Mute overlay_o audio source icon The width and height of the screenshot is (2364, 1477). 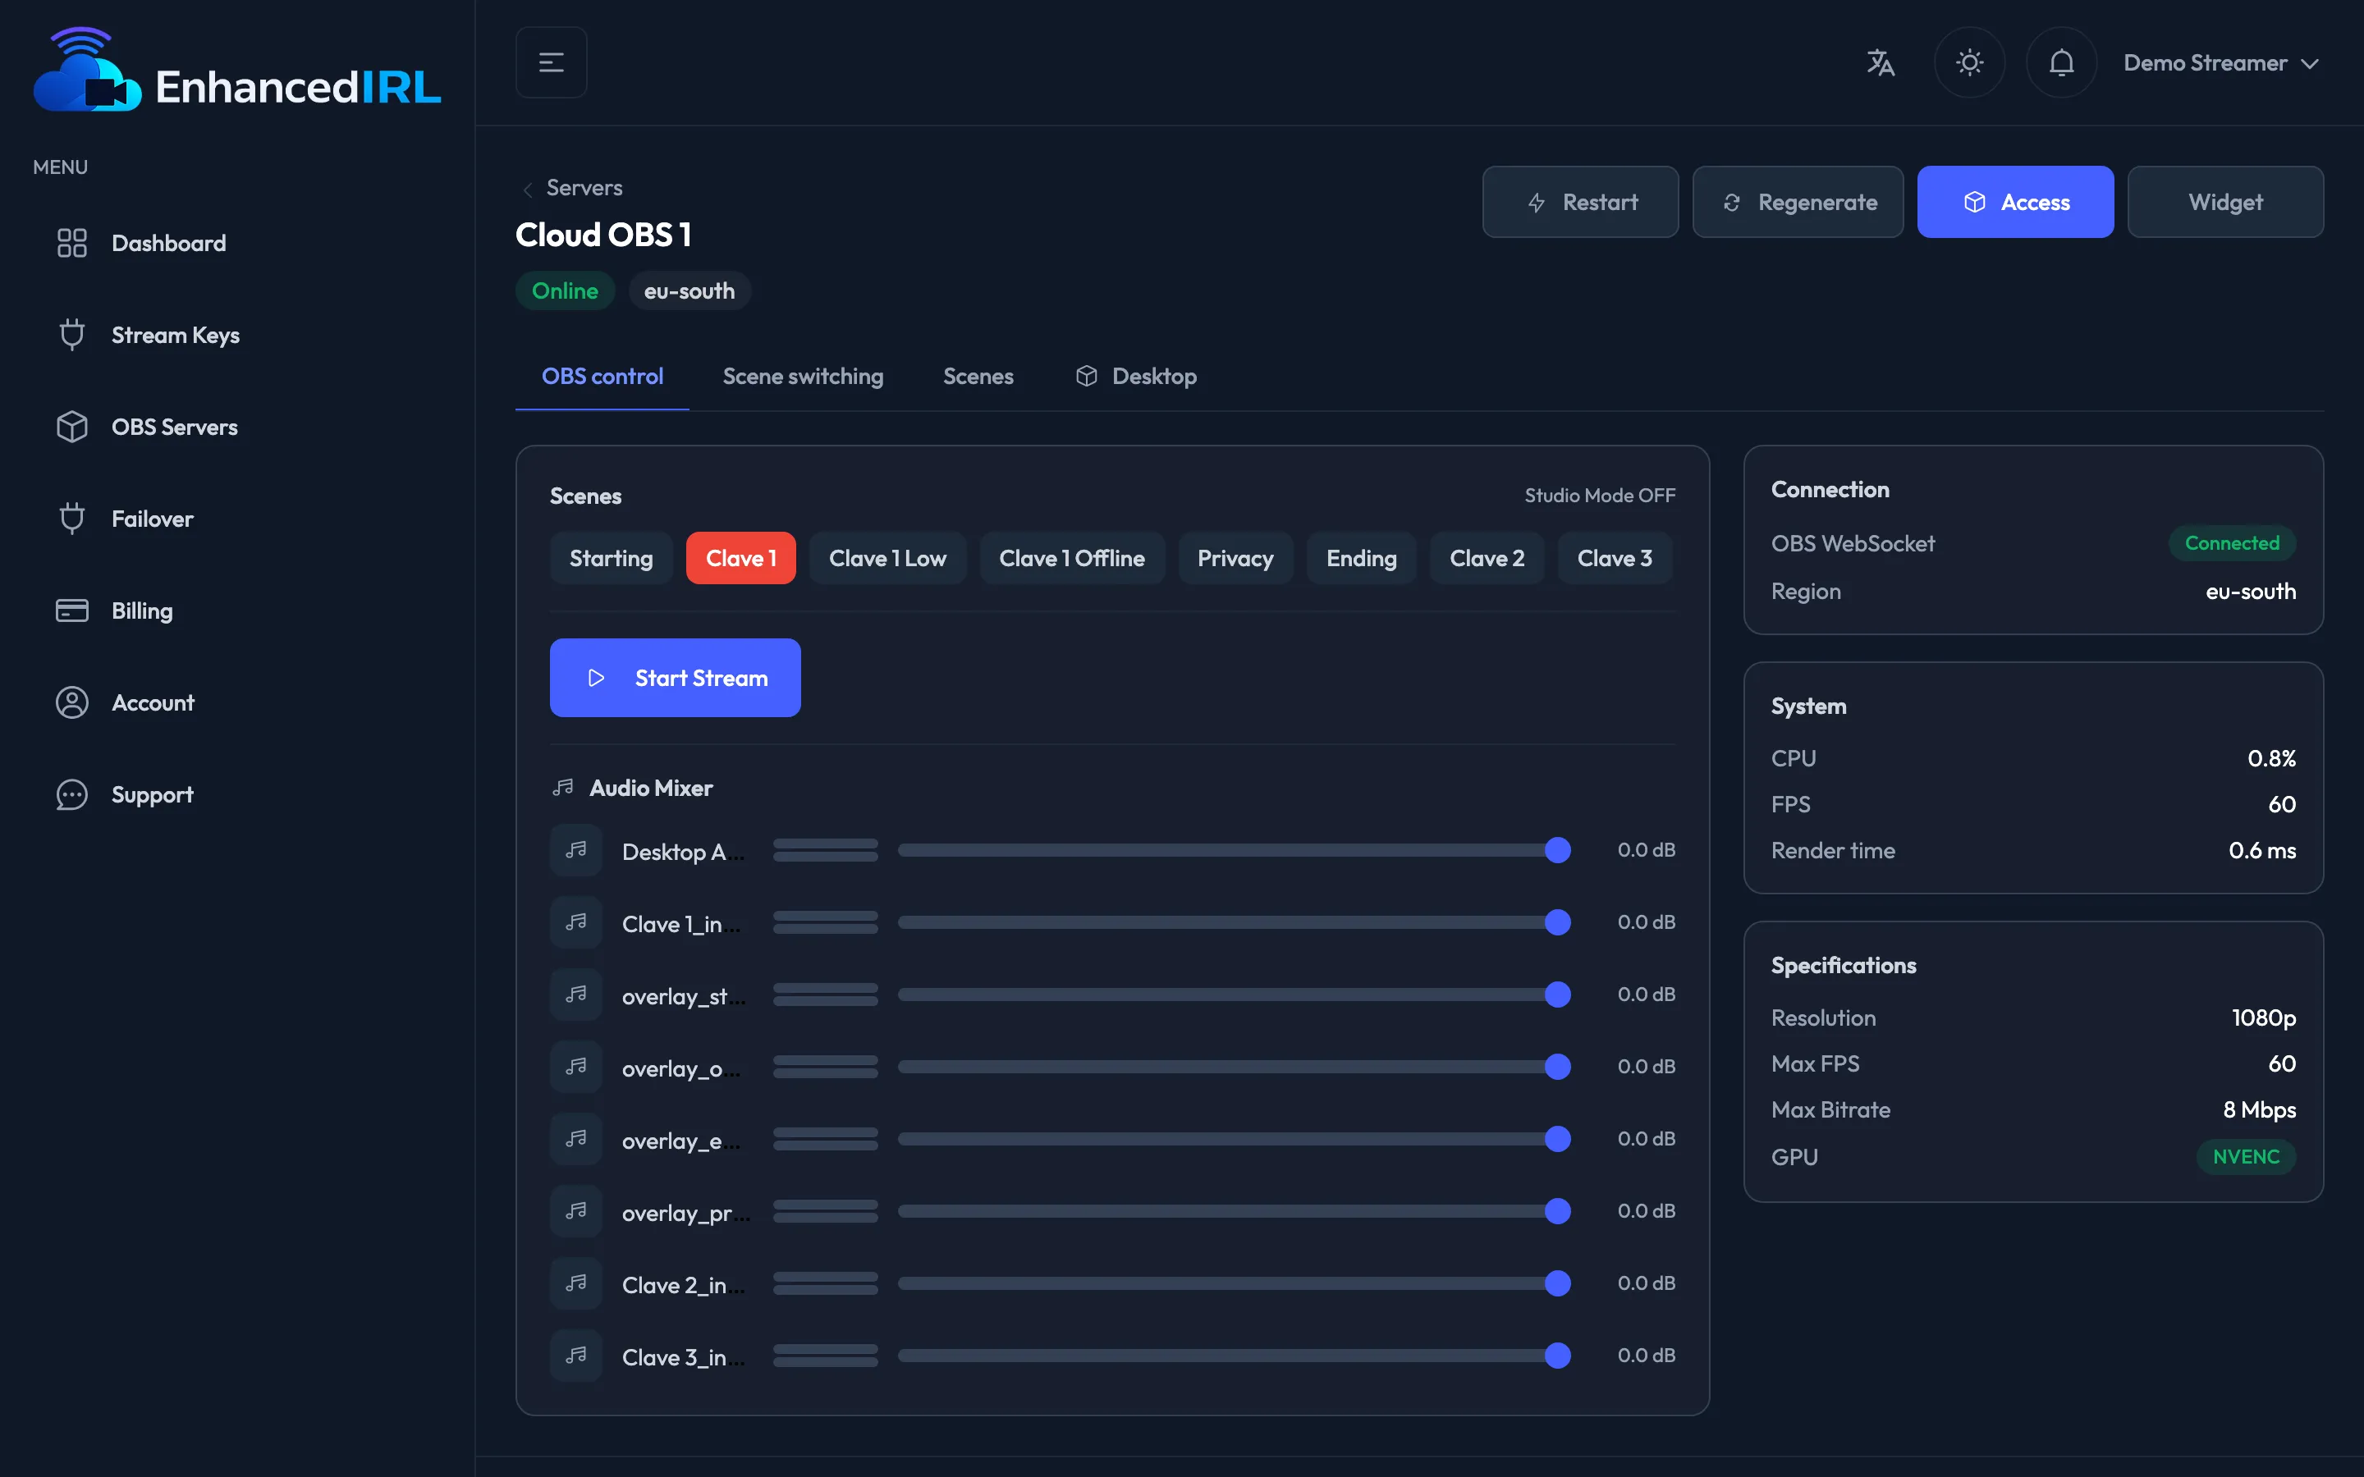[x=576, y=1067]
